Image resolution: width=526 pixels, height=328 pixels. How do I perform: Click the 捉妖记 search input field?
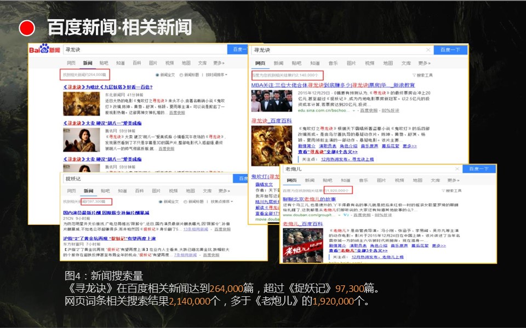pyautogui.click(x=148, y=178)
